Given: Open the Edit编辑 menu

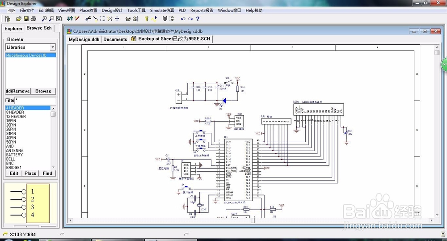Looking at the screenshot, I should click(x=46, y=11).
